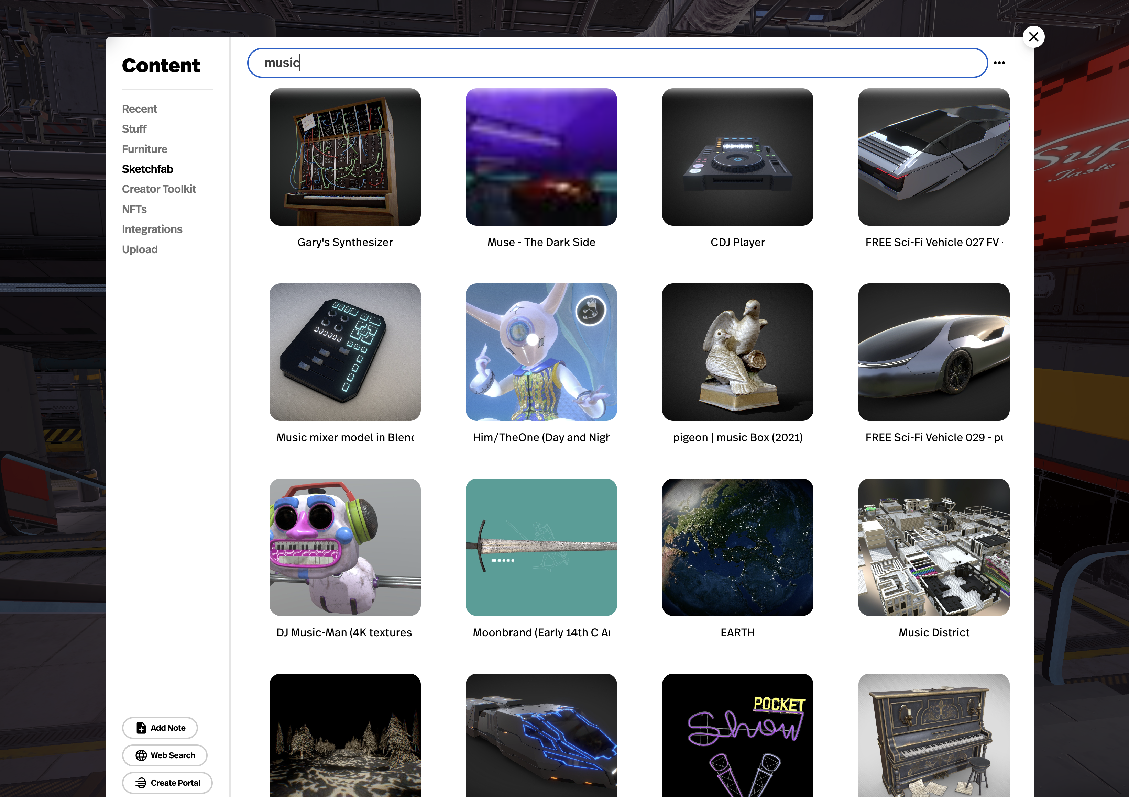Close the Content dialog with the X button

pyautogui.click(x=1033, y=37)
